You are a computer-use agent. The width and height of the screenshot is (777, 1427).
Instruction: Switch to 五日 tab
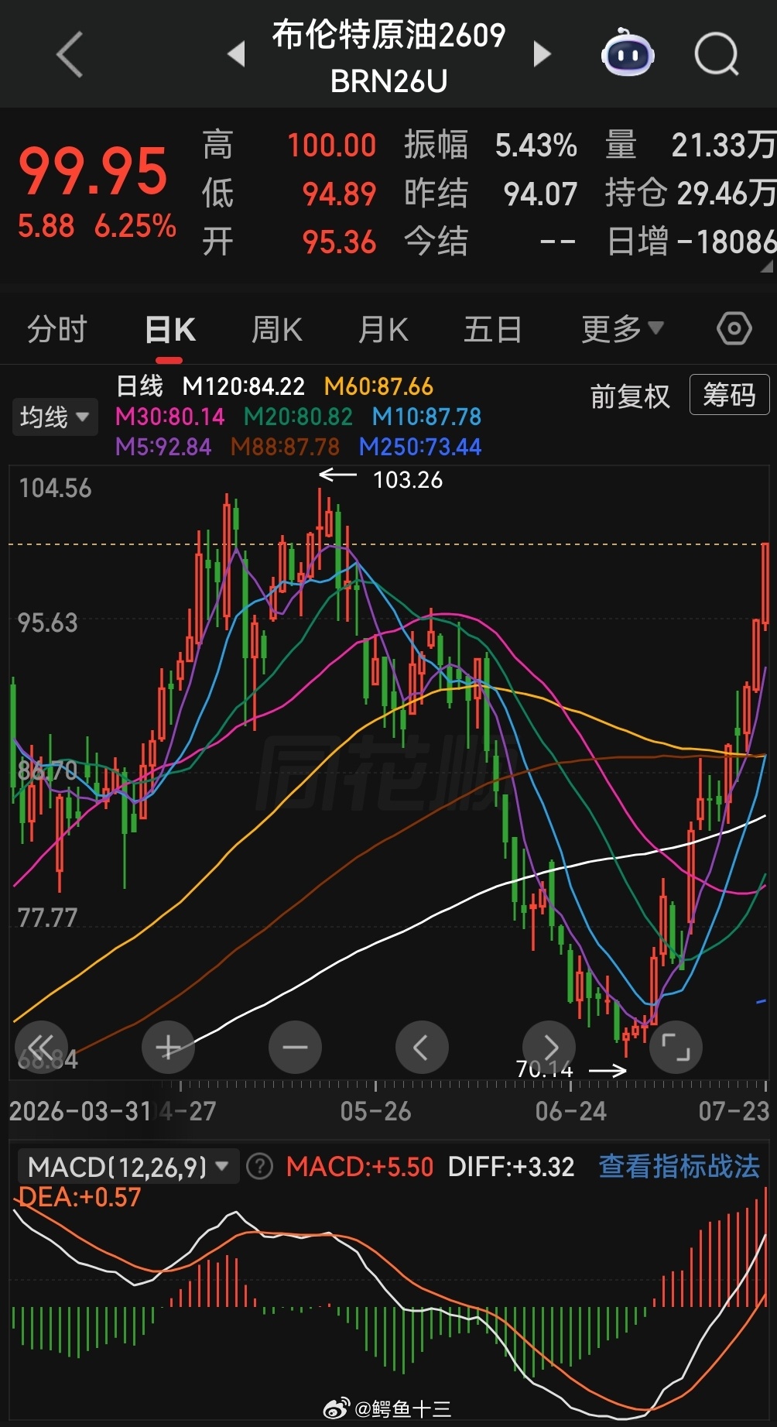pyautogui.click(x=492, y=329)
